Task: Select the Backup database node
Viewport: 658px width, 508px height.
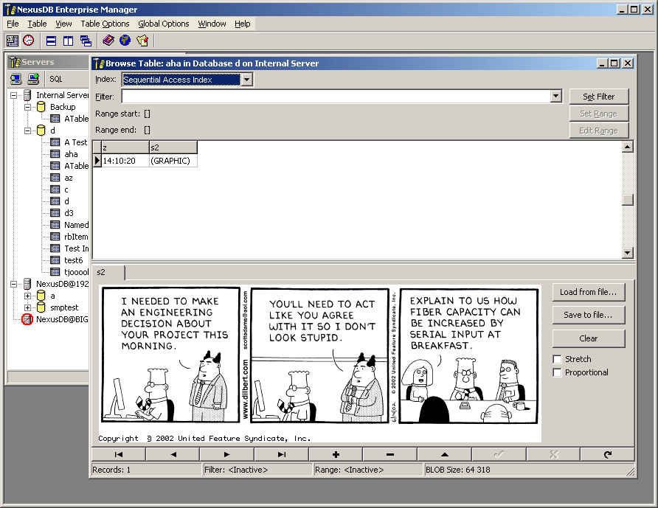Action: (x=63, y=107)
